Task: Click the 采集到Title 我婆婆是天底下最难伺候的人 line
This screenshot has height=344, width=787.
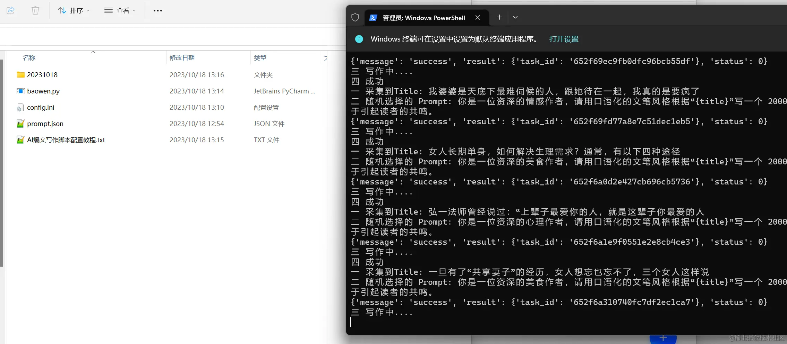Action: coord(525,91)
